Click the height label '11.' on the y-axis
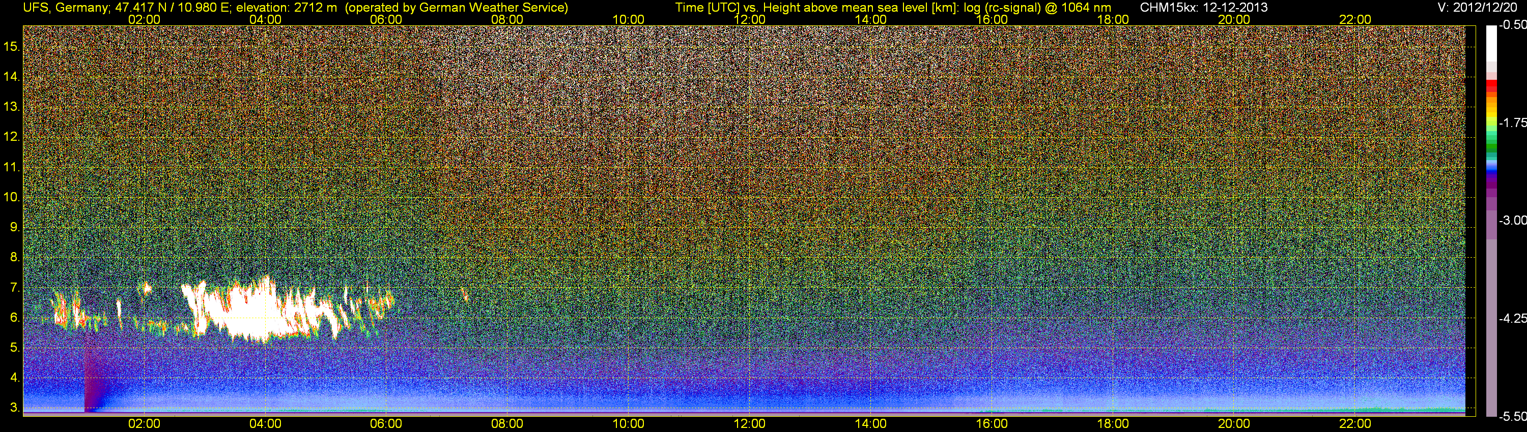The image size is (1527, 432). click(12, 167)
